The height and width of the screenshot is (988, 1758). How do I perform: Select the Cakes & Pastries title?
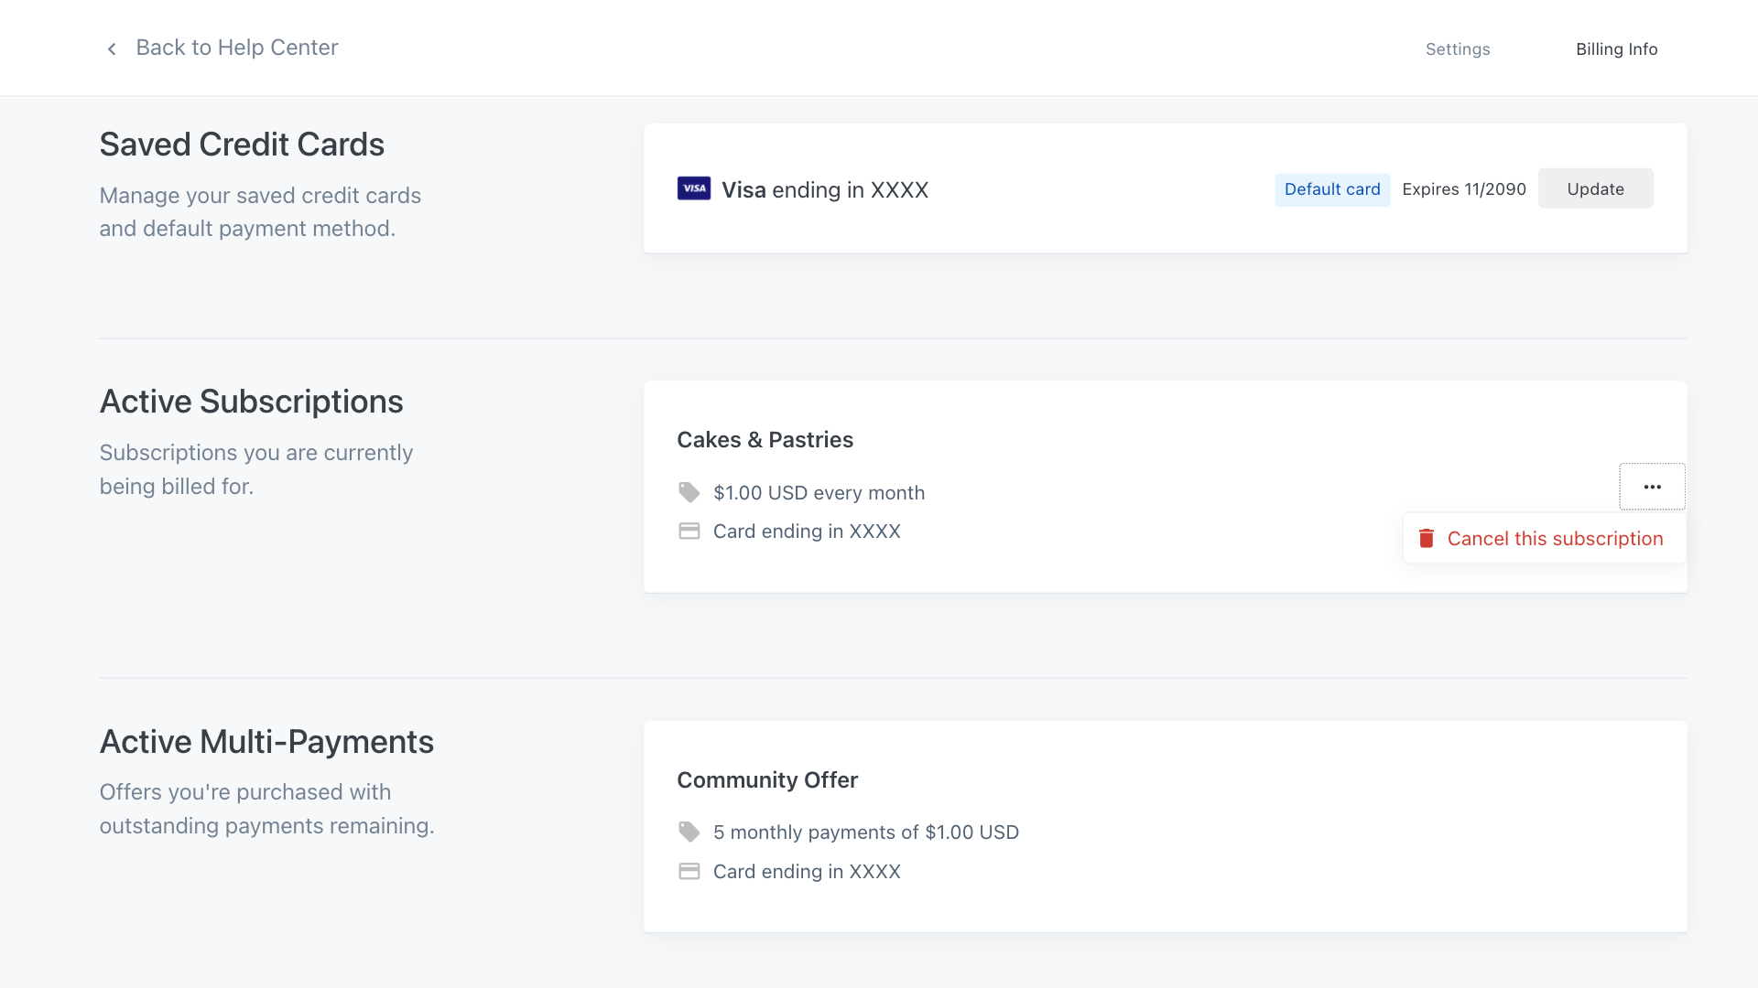coord(765,440)
